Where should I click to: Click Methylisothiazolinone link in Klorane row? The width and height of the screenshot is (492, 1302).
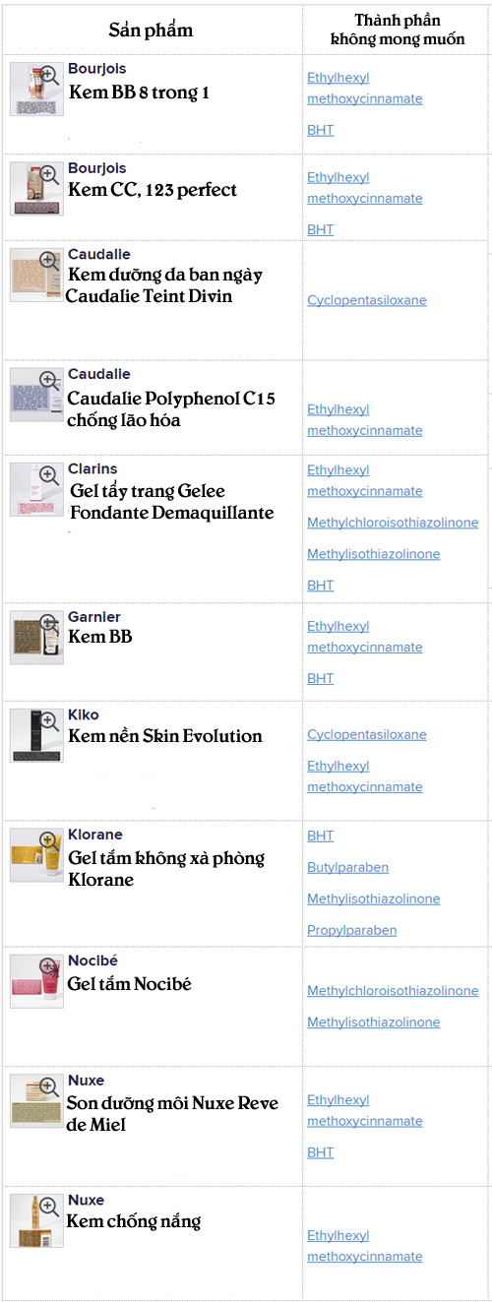pyautogui.click(x=373, y=899)
